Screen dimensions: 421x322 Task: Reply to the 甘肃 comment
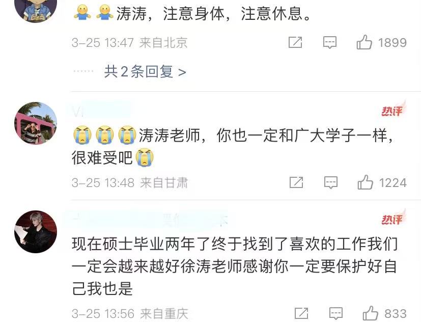coord(331,182)
